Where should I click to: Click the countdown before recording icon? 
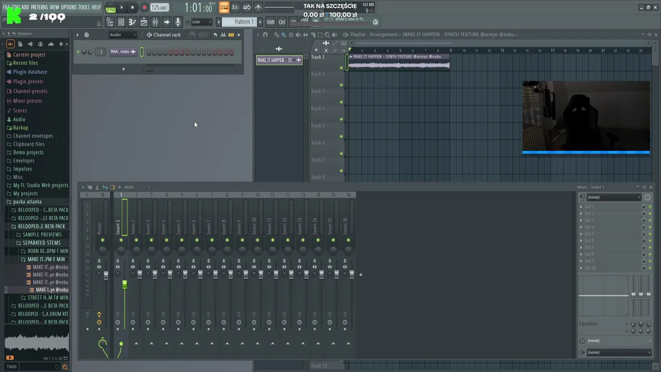[x=235, y=7]
